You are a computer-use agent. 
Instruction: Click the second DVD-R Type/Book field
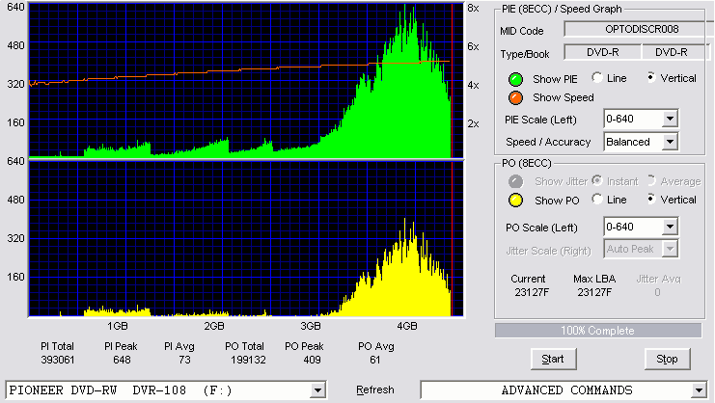coord(675,52)
